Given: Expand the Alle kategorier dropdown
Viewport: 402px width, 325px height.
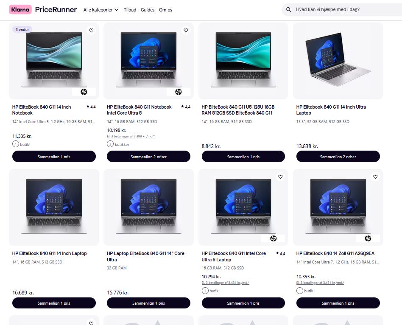Looking at the screenshot, I should tap(101, 10).
